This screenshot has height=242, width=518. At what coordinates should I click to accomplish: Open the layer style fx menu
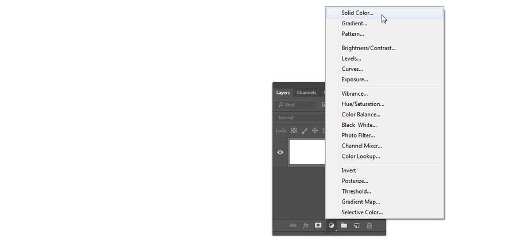(x=306, y=226)
